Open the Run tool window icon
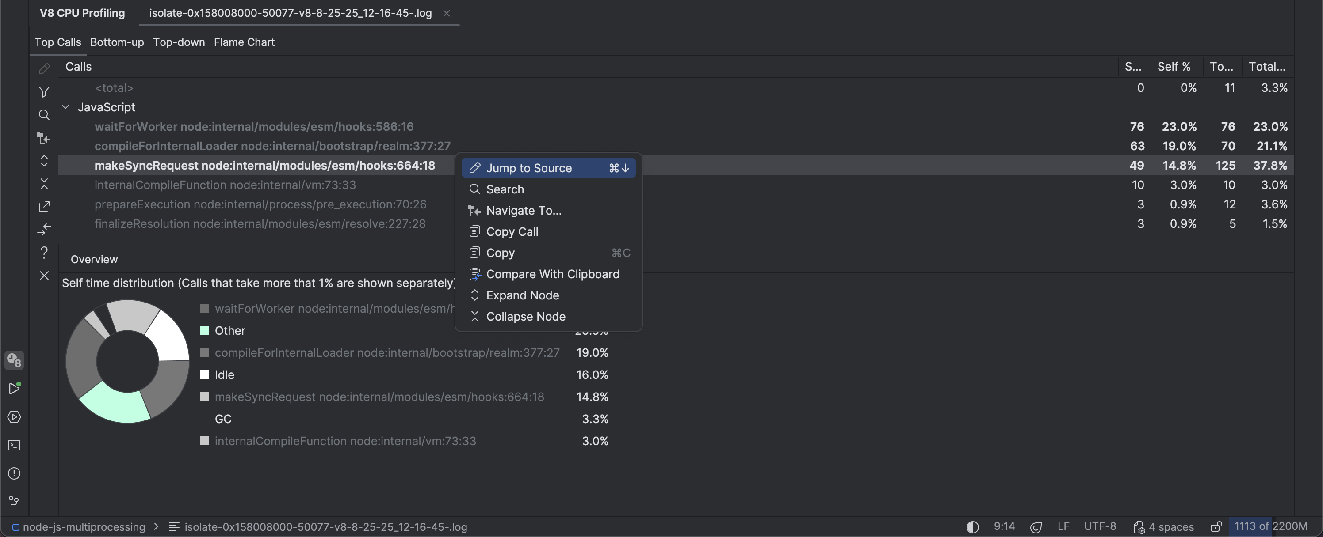 15,388
